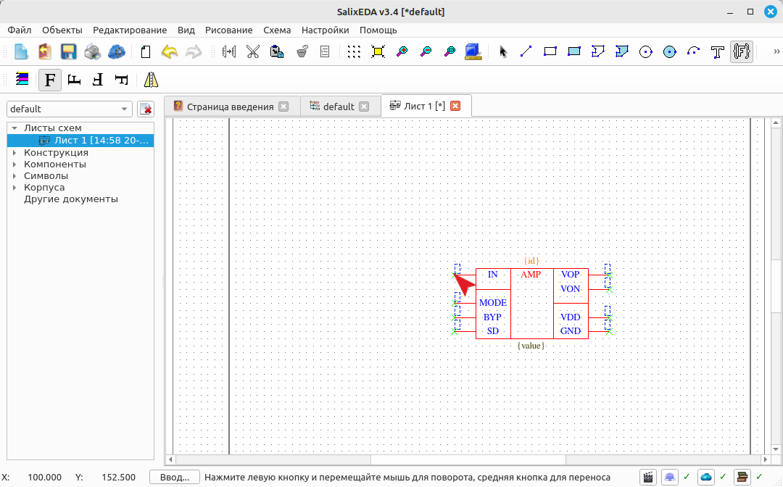783x487 pixels.
Task: Undo last action with yellow arrow
Action: [169, 51]
